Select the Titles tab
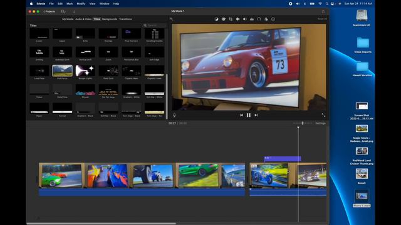The width and height of the screenshot is (401, 225). coord(96,19)
